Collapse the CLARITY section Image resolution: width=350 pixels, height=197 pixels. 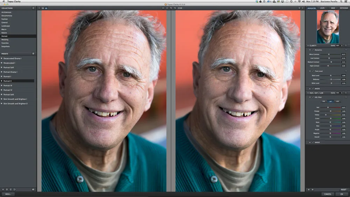308,45
